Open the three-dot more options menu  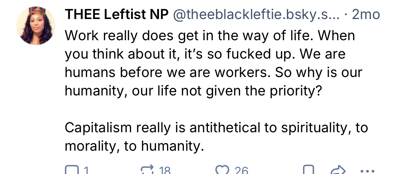click(367, 171)
